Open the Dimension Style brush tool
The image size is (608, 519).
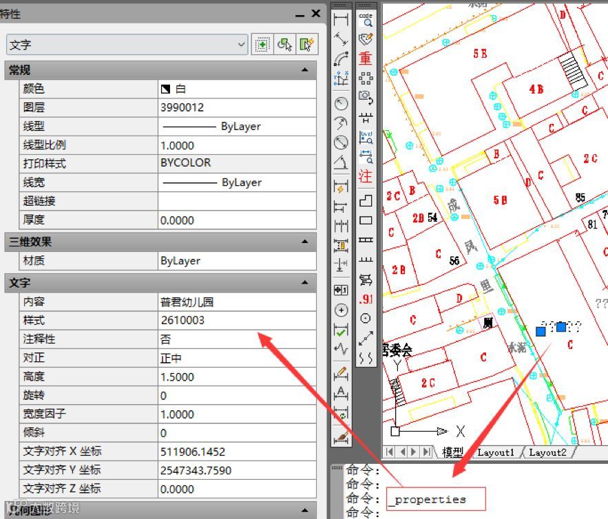[x=341, y=437]
